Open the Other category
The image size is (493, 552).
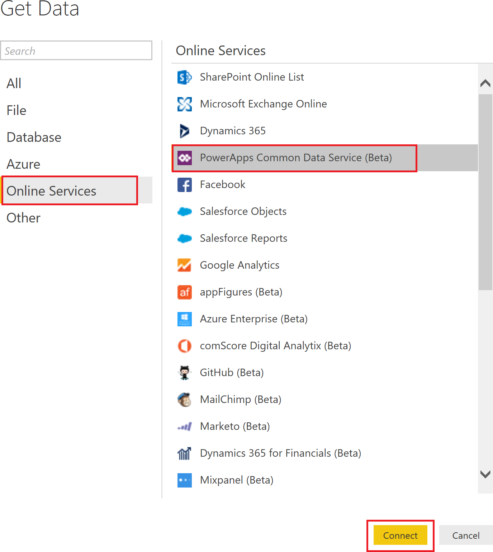(76, 218)
